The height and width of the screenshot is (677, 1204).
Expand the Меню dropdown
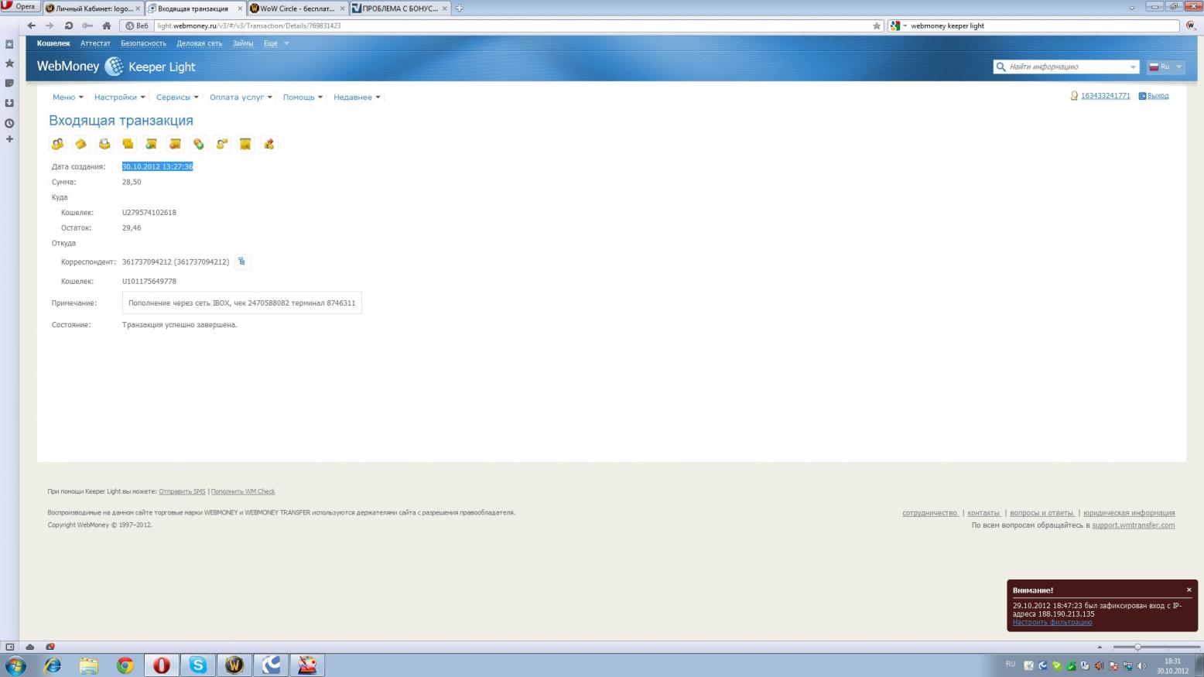pyautogui.click(x=67, y=97)
